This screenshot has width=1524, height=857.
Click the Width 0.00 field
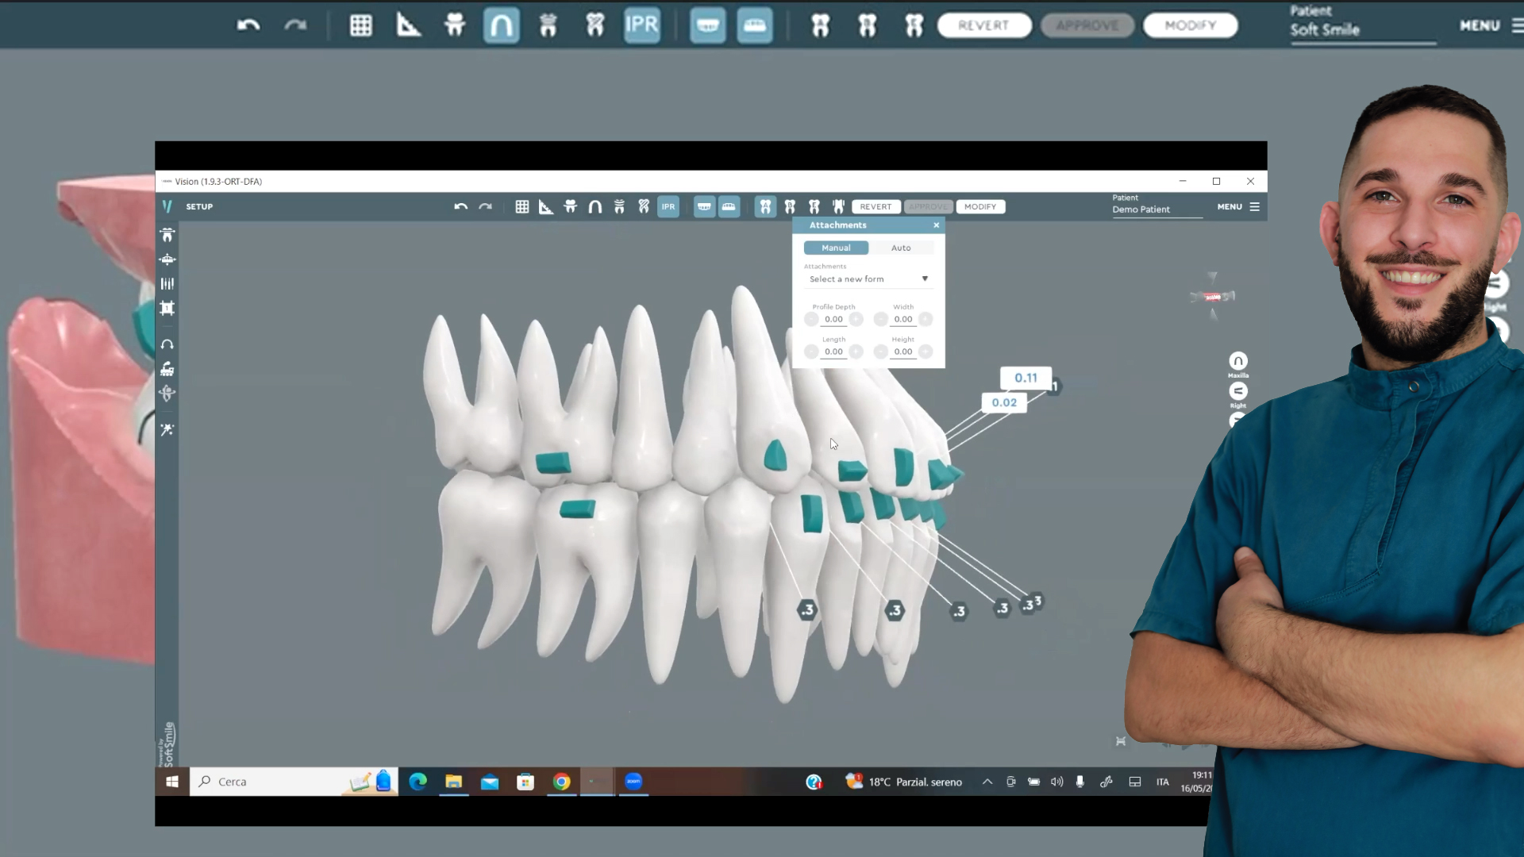(903, 319)
